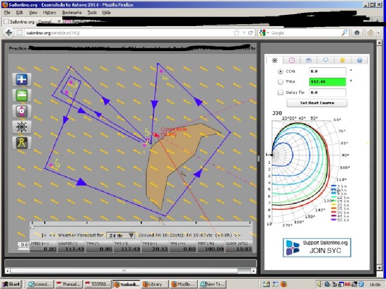Switch to the yellow notes tab
386x289 pixels.
point(343,60)
